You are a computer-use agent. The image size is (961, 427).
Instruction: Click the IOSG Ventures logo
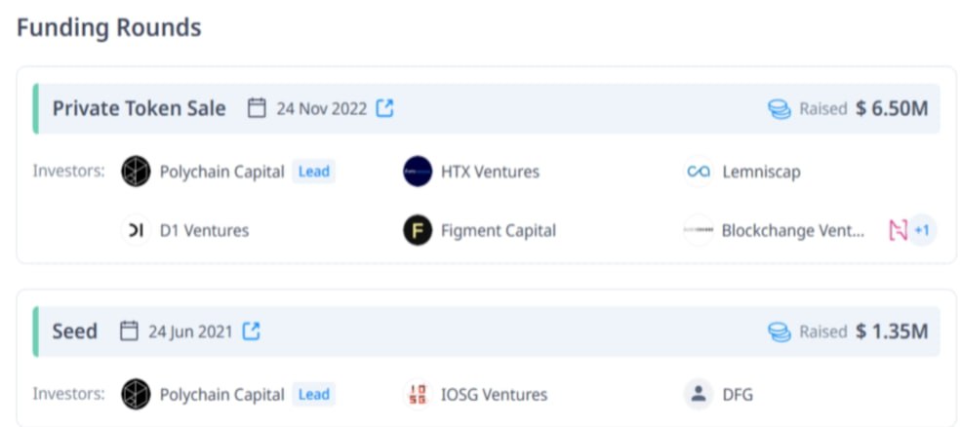(418, 394)
